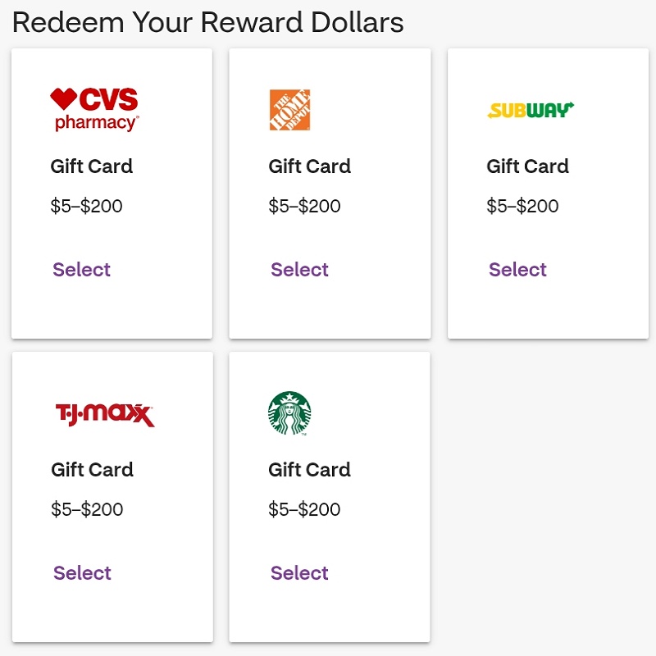Click Gift Card title under T.J.Maxx logo
Image resolution: width=656 pixels, height=656 pixels.
92,469
